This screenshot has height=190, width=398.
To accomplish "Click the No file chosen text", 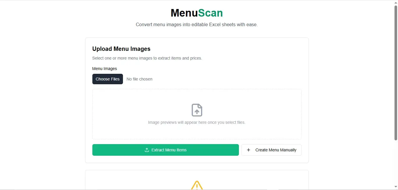I will click(139, 79).
